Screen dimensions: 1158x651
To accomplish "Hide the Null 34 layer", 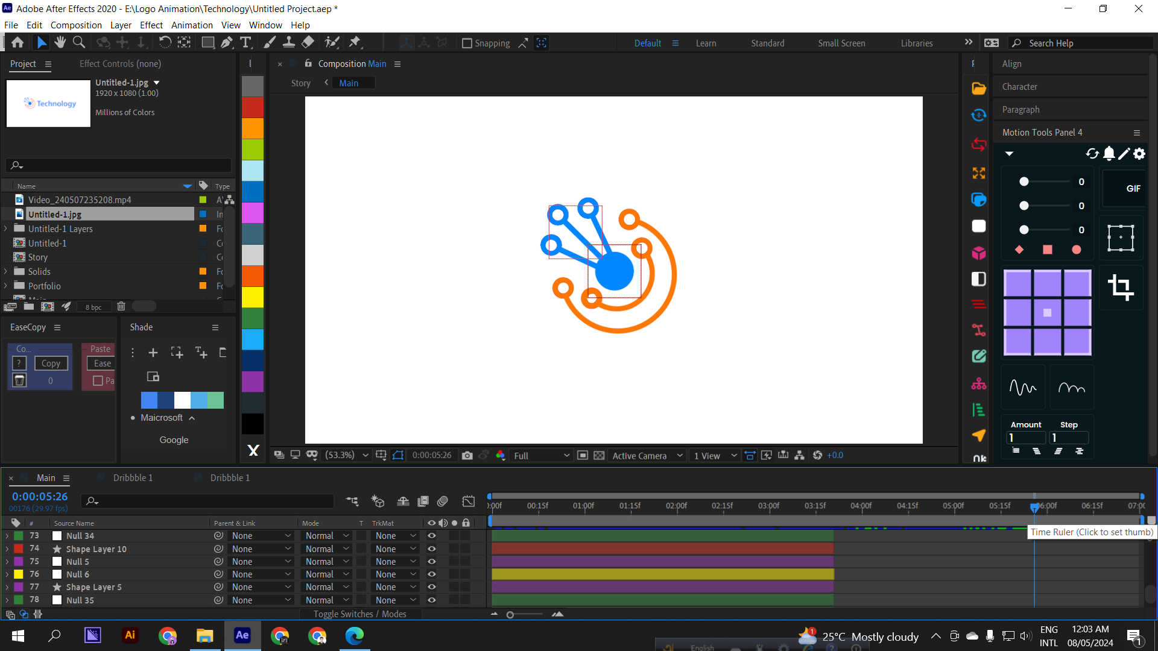I will coord(431,535).
